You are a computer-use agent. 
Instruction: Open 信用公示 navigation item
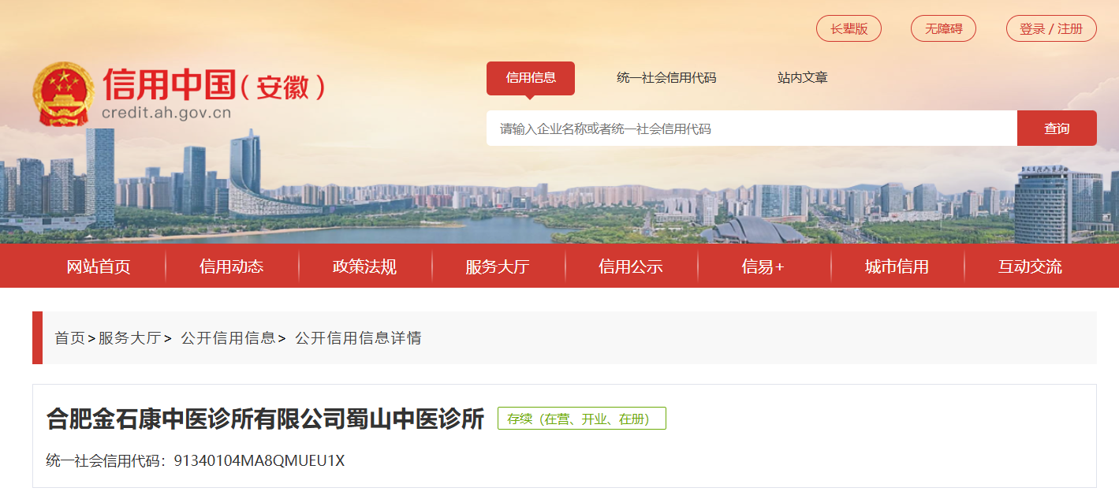631,266
